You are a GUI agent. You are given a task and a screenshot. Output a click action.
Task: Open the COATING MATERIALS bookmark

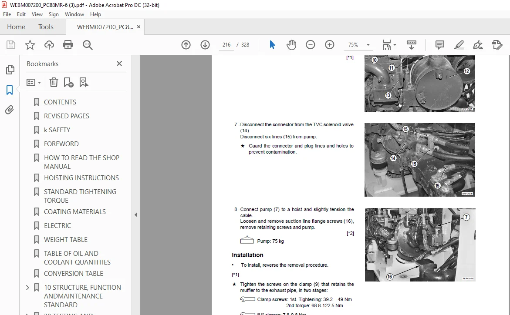point(75,211)
